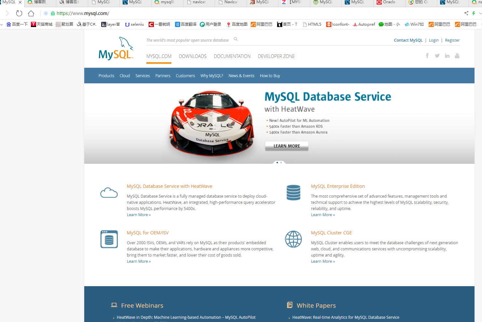Select the second banner carousel dot
This screenshot has height=322, width=482.
(x=281, y=162)
